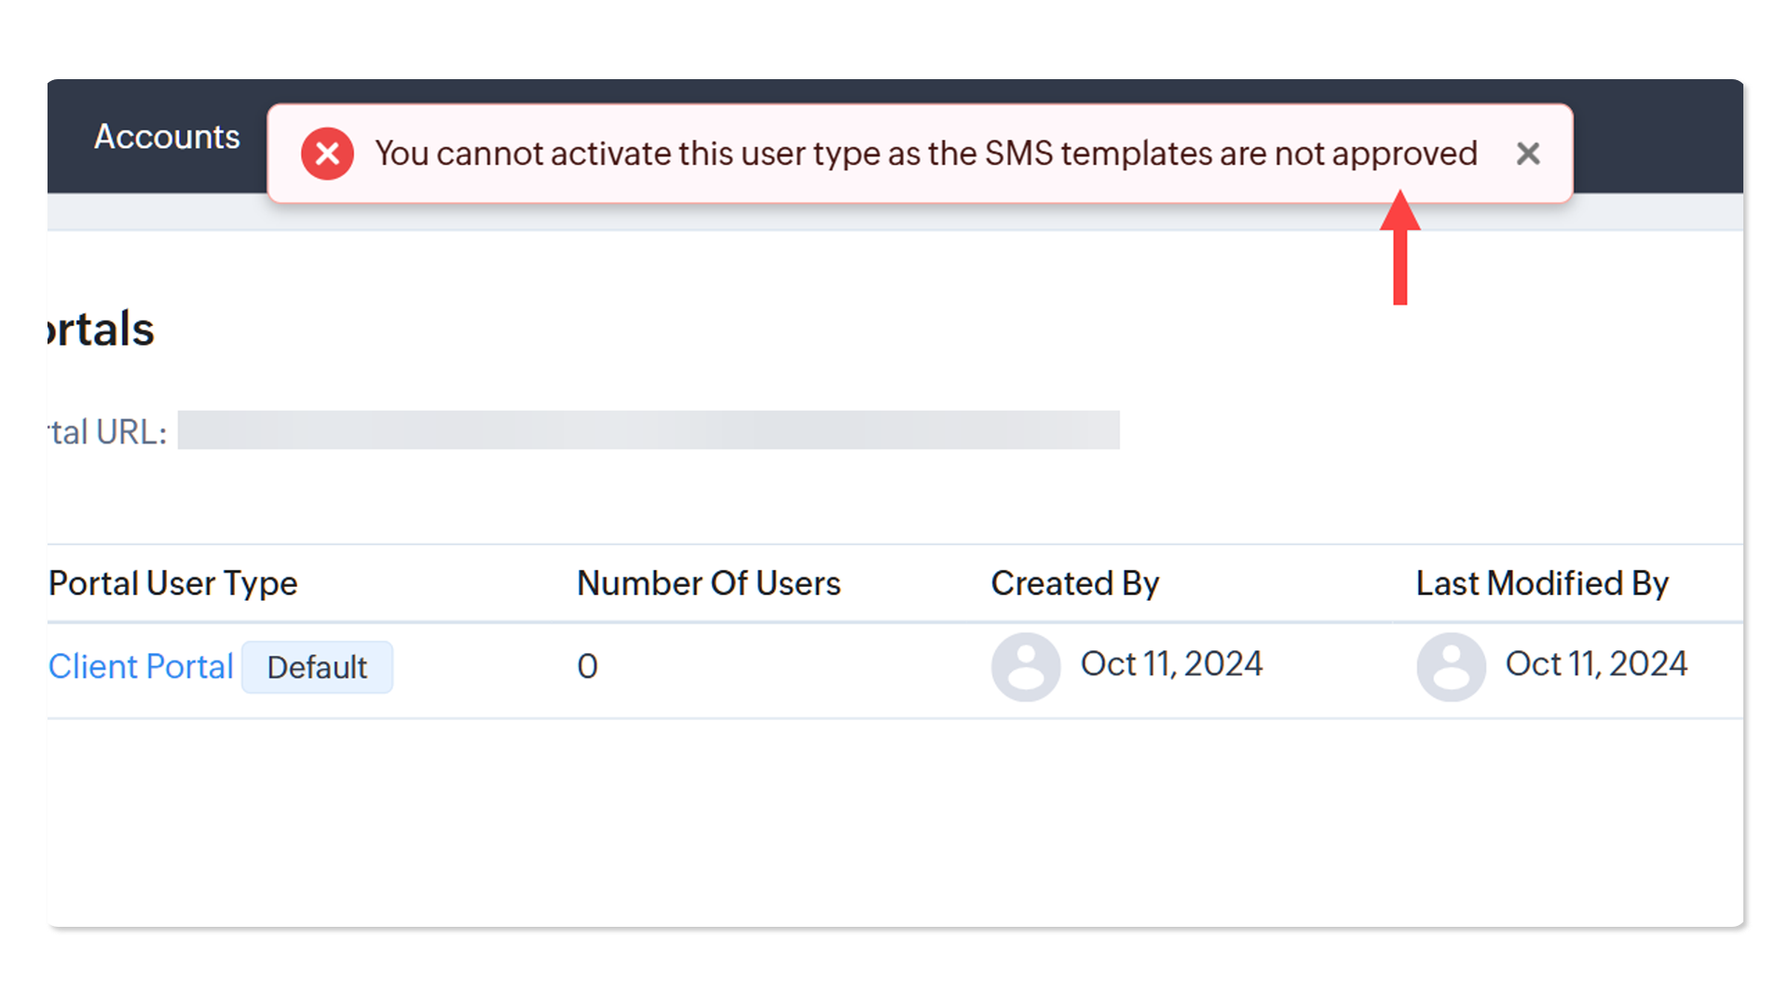Click the Portal User Type column header
The width and height of the screenshot is (1789, 1006).
[x=173, y=583]
